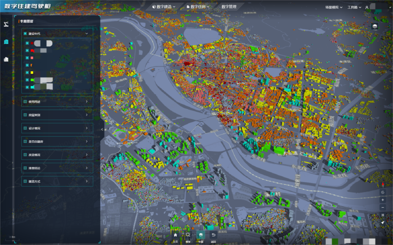The width and height of the screenshot is (393, 245).
Task: Click the 主页 home icon
Action: tap(175, 235)
